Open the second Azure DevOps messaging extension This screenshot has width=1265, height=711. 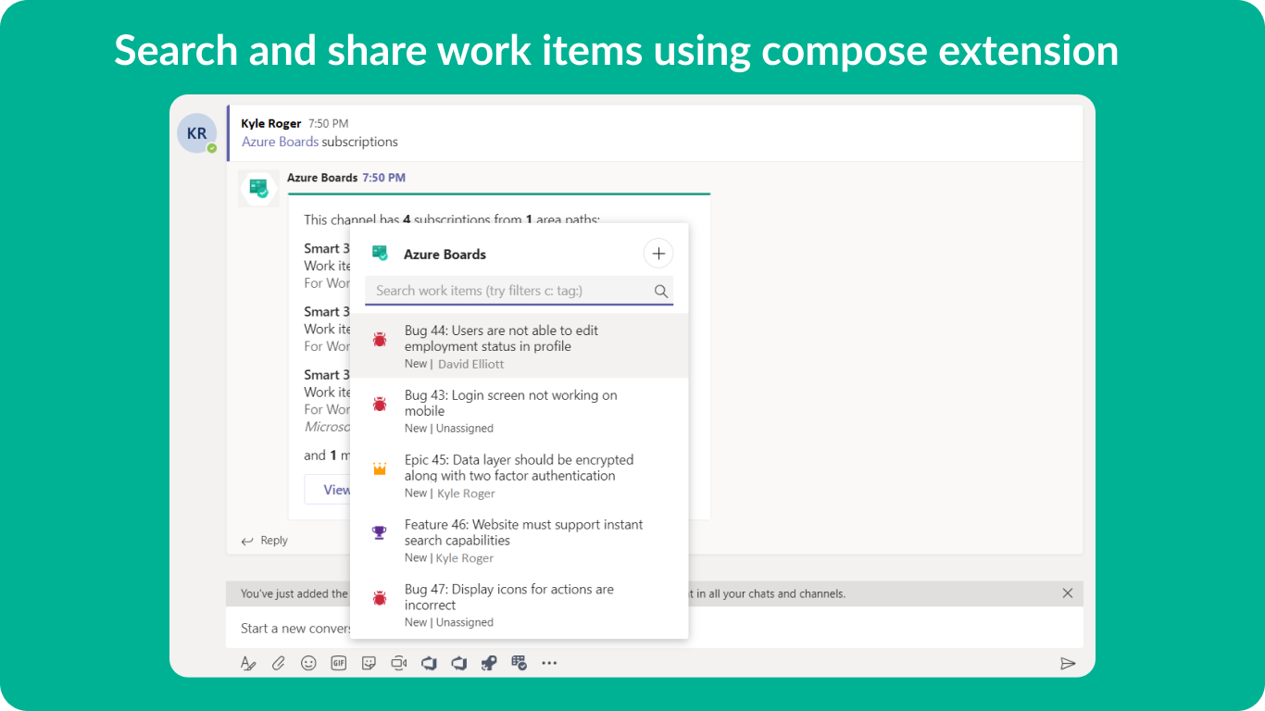coord(459,663)
